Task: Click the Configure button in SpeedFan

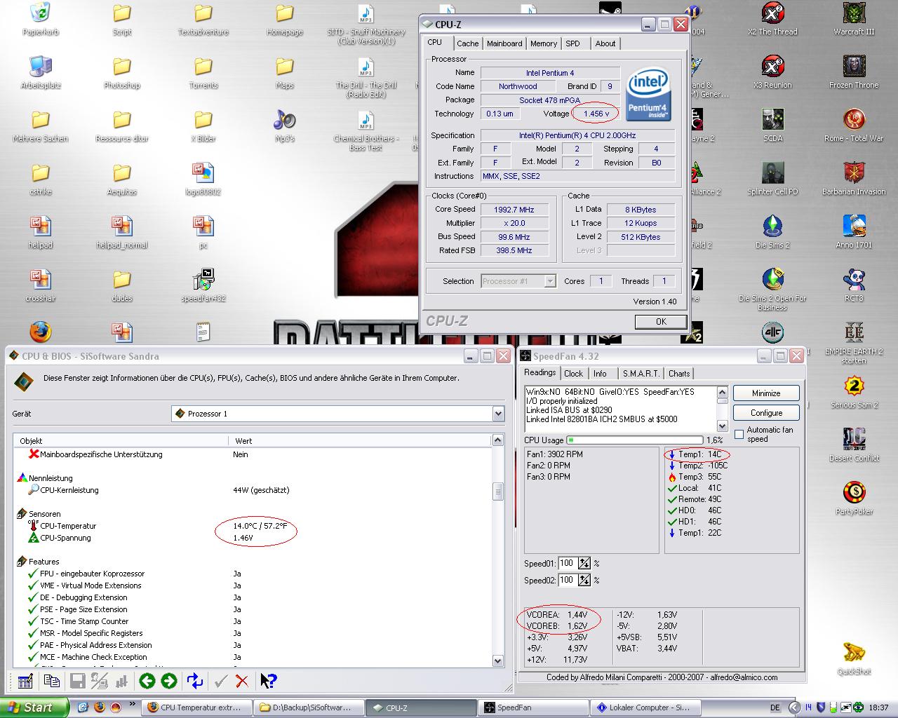Action: coord(766,413)
